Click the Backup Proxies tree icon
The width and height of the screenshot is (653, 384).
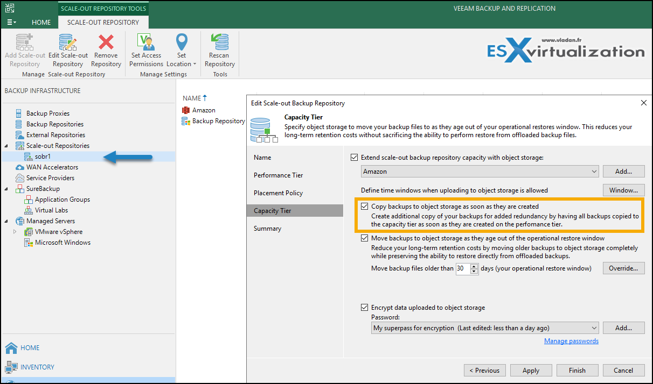(x=19, y=113)
